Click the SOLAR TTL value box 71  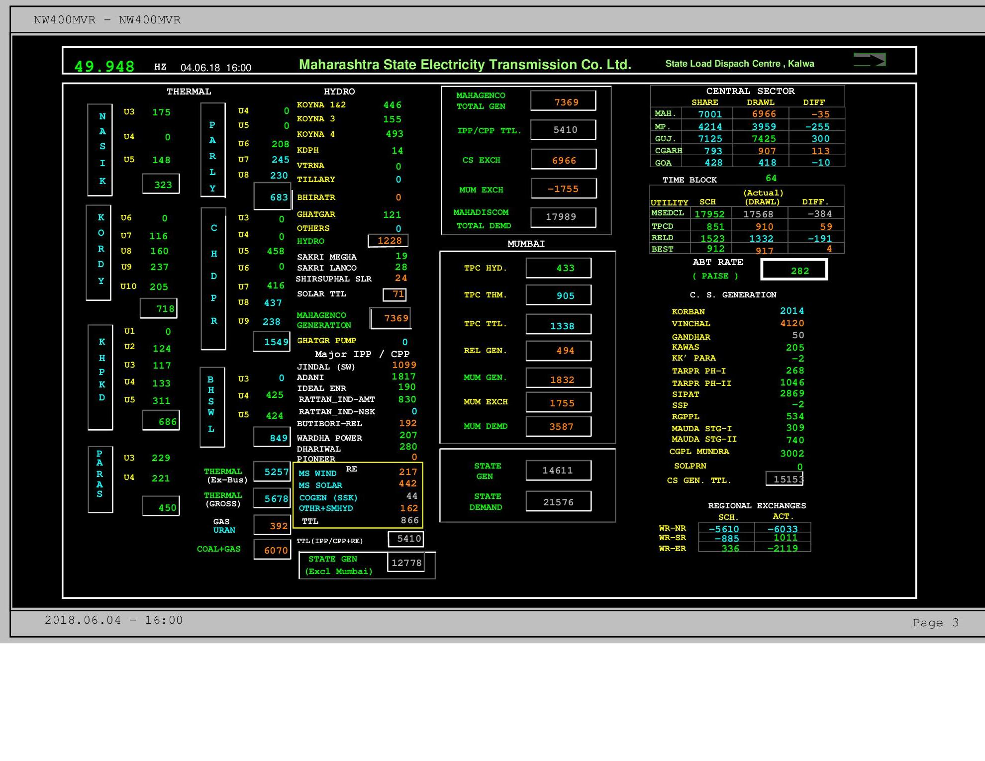(394, 294)
